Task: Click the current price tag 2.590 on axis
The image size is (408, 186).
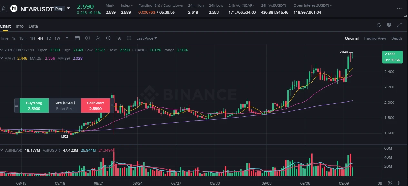Action: tap(392, 57)
